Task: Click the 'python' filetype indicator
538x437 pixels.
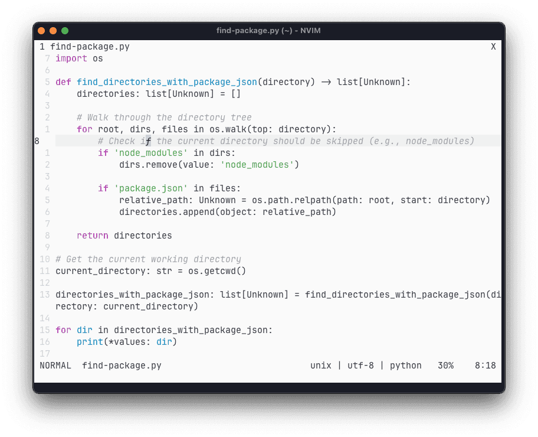Action: coord(406,366)
